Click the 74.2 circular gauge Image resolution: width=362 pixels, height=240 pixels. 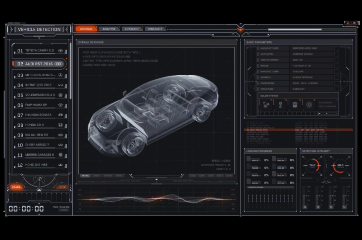(x=312, y=165)
